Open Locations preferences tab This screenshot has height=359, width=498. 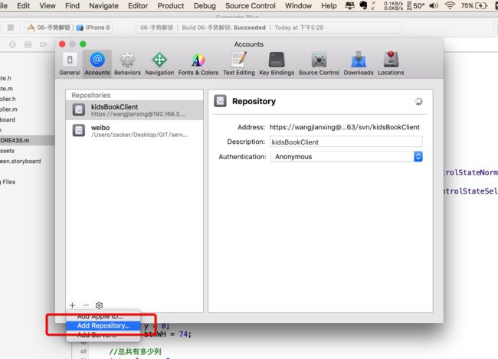point(391,64)
